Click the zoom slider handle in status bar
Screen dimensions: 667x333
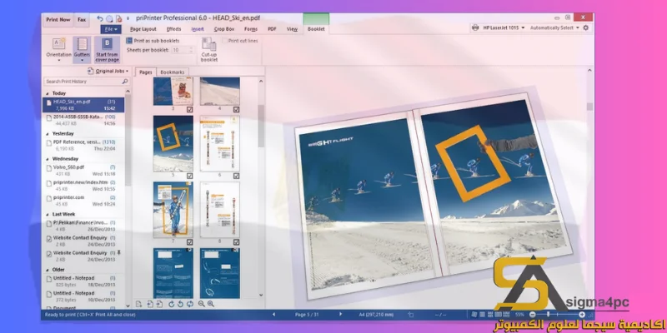tap(548, 315)
